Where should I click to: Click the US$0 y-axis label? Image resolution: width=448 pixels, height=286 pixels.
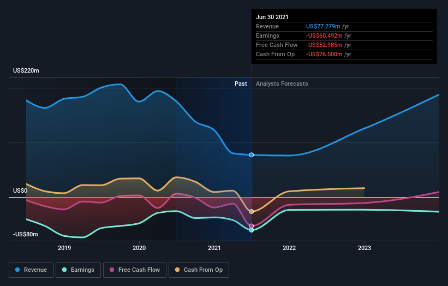click(x=20, y=190)
